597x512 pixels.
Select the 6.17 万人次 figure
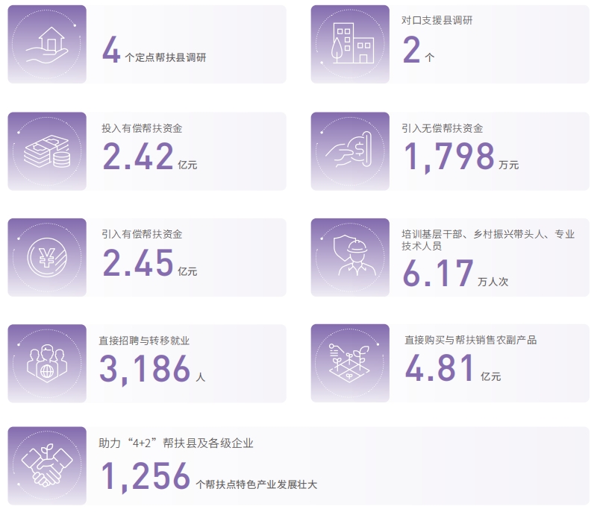click(454, 274)
